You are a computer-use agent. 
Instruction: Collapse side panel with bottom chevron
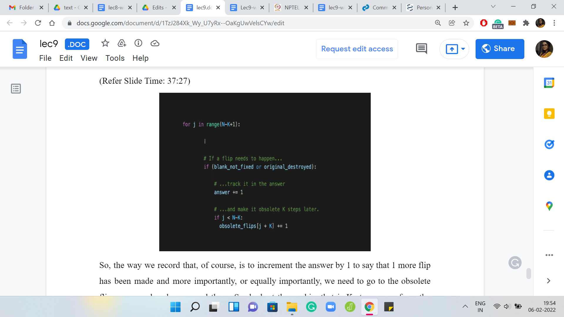[x=548, y=281]
